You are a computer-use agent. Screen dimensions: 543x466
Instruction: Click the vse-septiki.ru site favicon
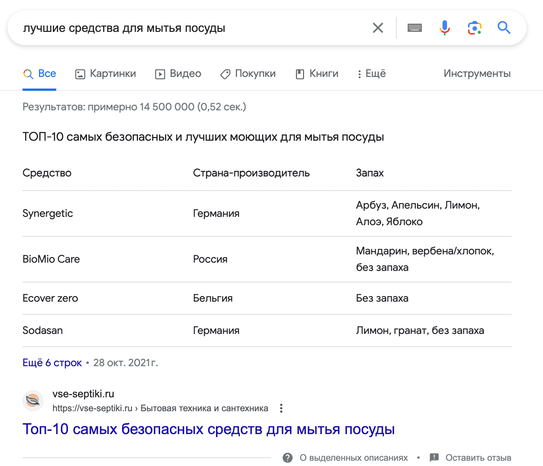point(33,401)
